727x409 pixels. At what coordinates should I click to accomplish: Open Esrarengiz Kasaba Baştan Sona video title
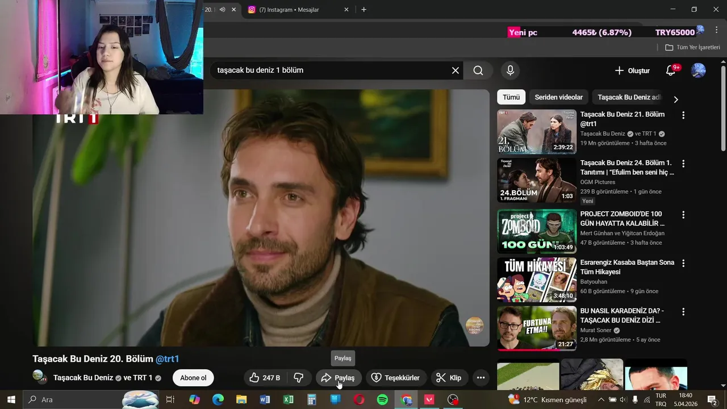tap(627, 267)
